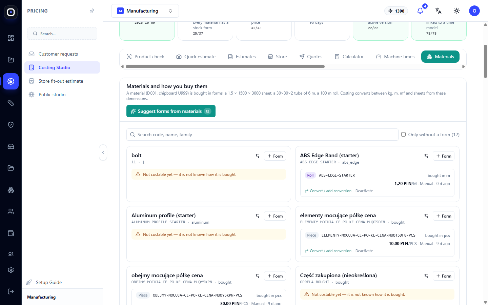Deactivate the ELEMENTY-MOCUJA piece form

[x=364, y=251]
